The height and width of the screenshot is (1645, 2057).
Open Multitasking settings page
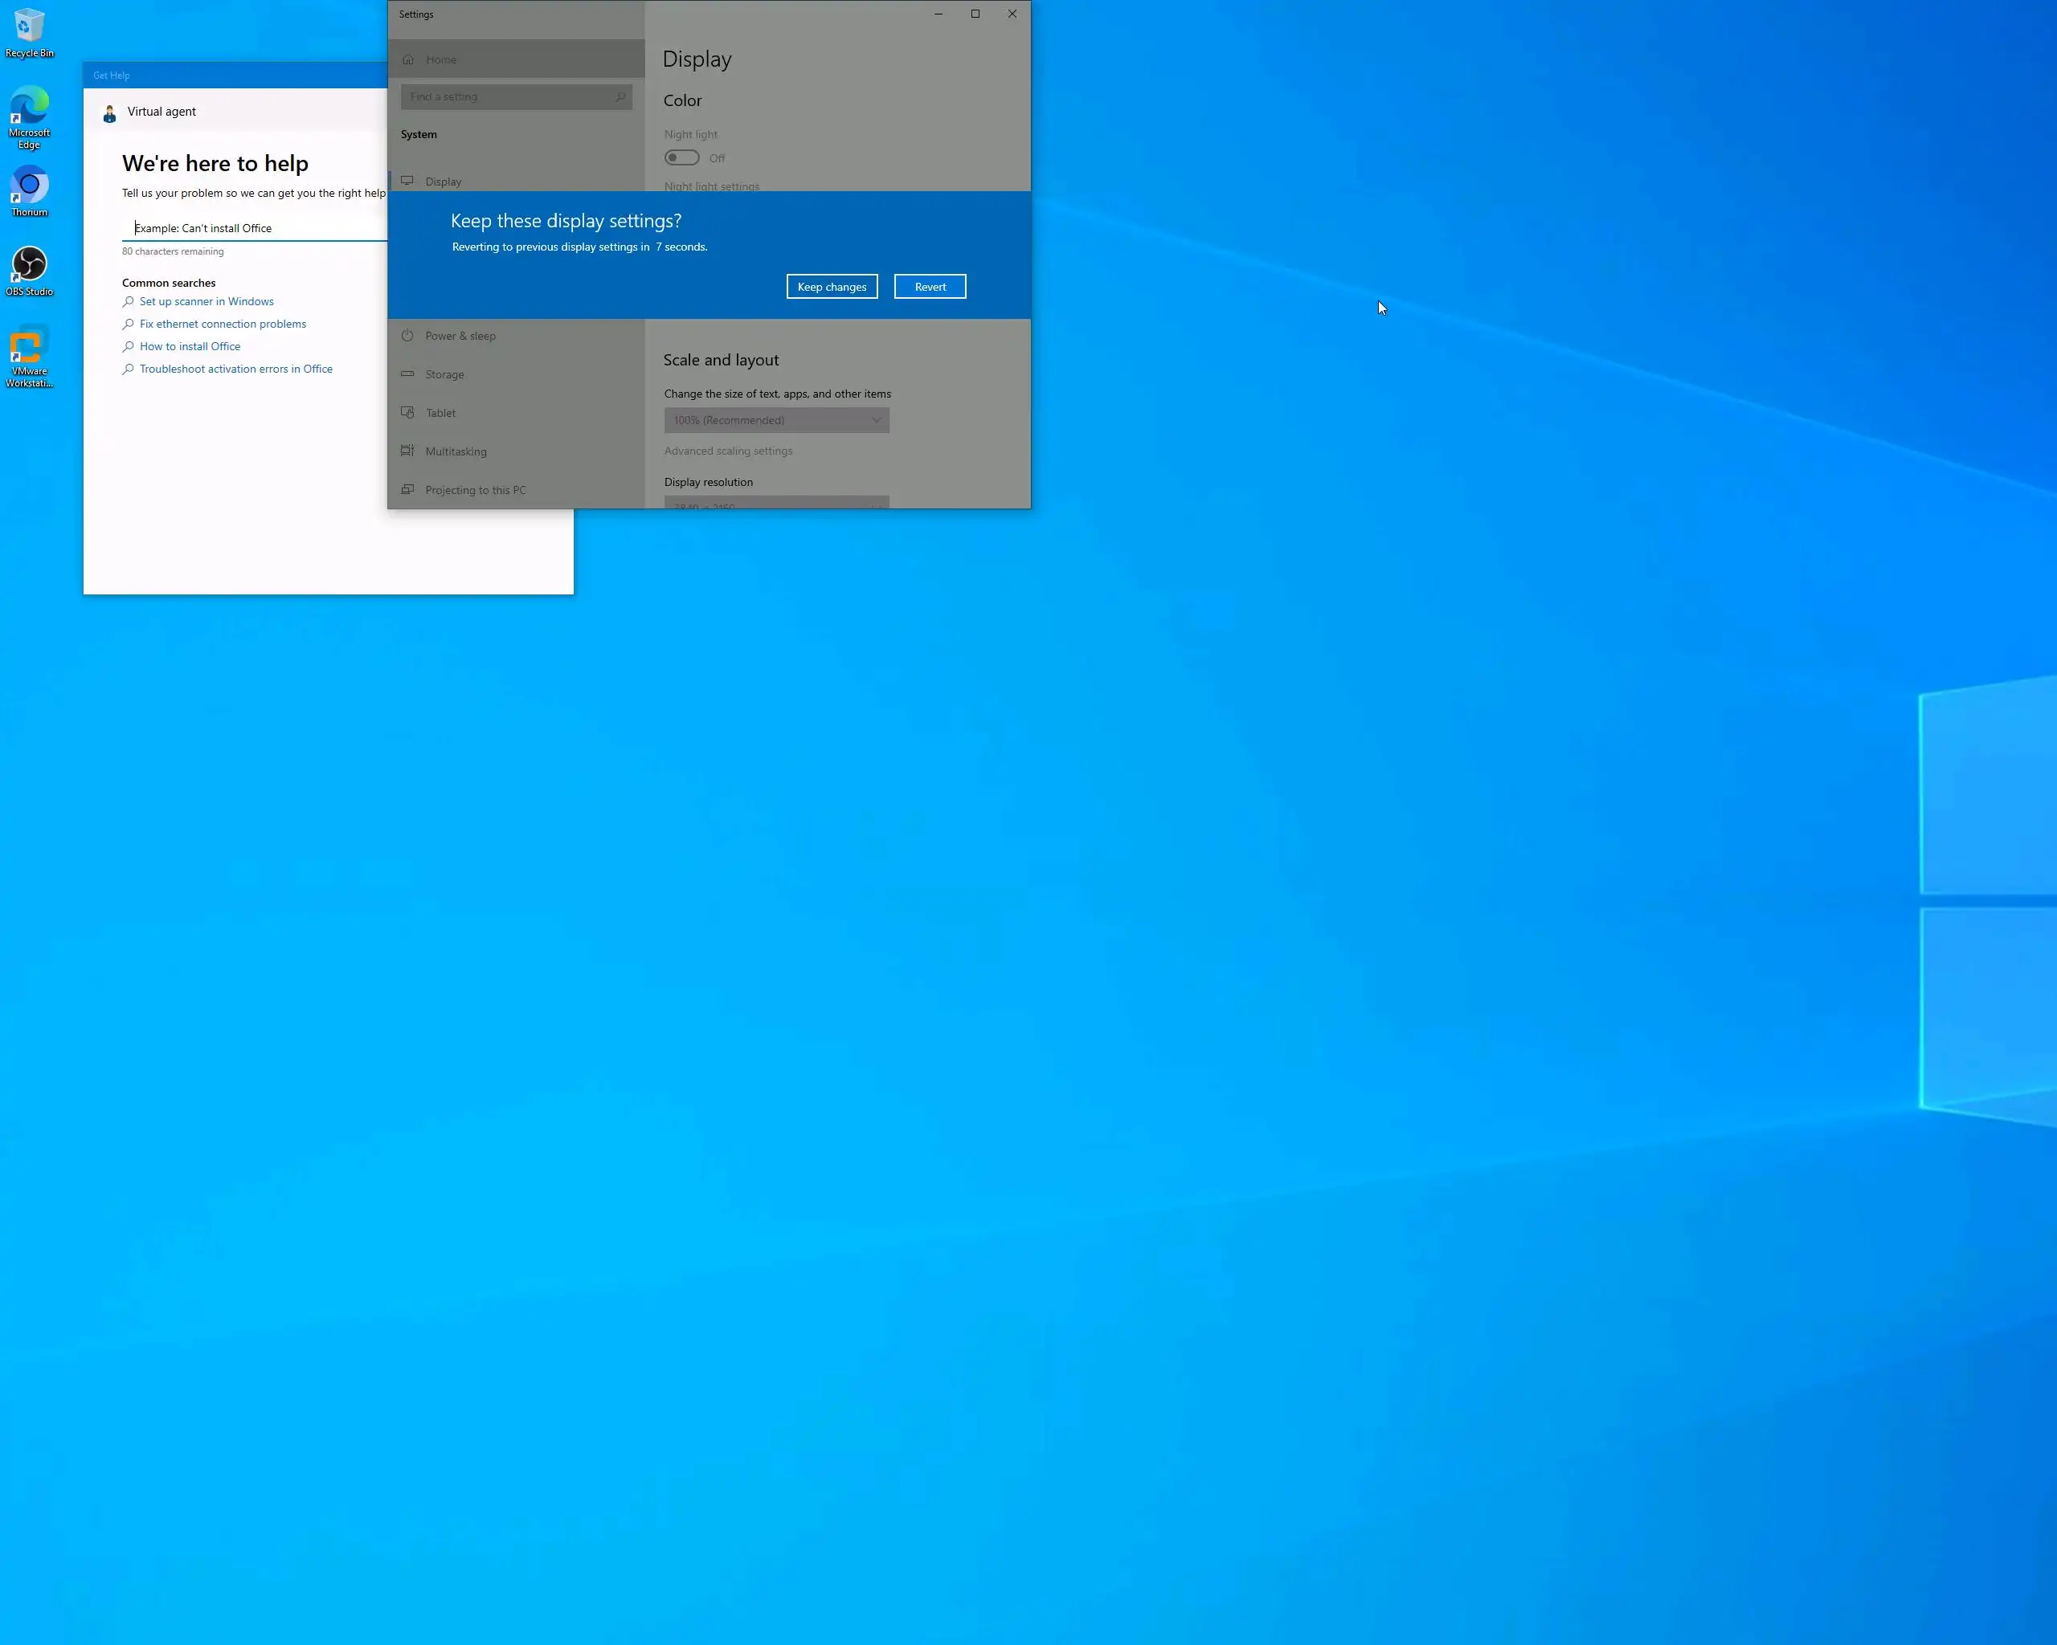point(455,451)
